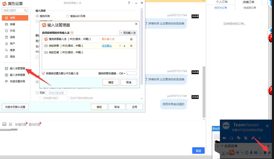The image size is (274, 159).
Task: Open help with the title bar question mark
Action: (x=129, y=3)
